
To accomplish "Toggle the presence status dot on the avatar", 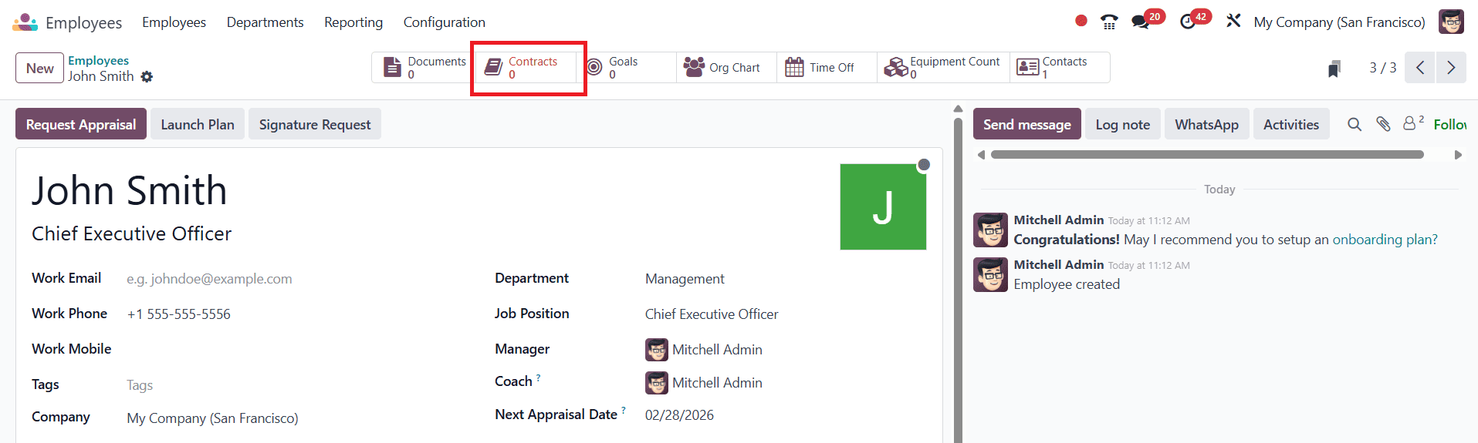I will click(924, 165).
